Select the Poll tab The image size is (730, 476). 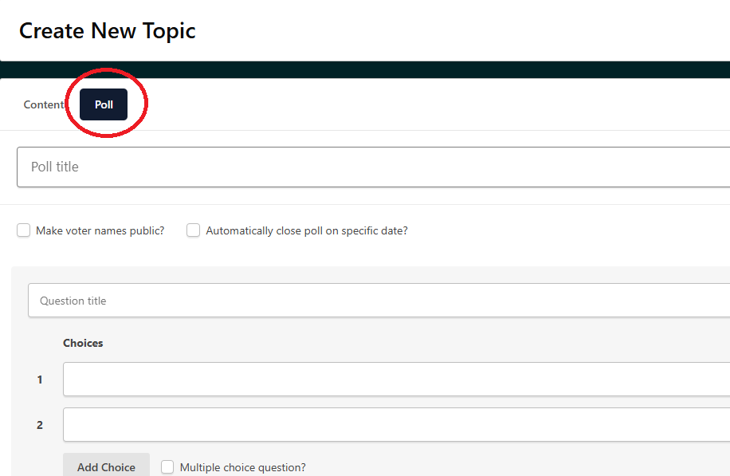pyautogui.click(x=104, y=104)
